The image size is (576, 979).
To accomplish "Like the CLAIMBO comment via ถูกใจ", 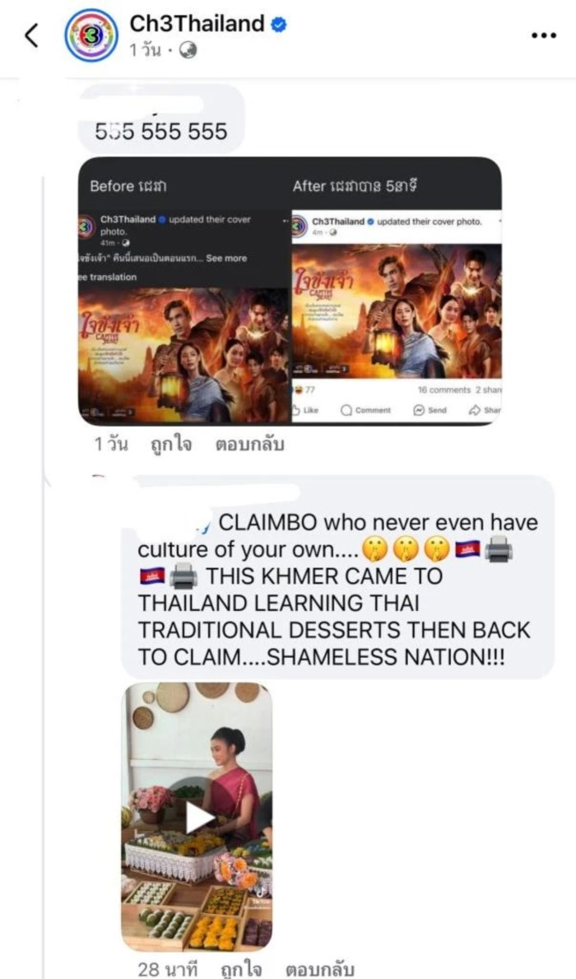I will 241,970.
